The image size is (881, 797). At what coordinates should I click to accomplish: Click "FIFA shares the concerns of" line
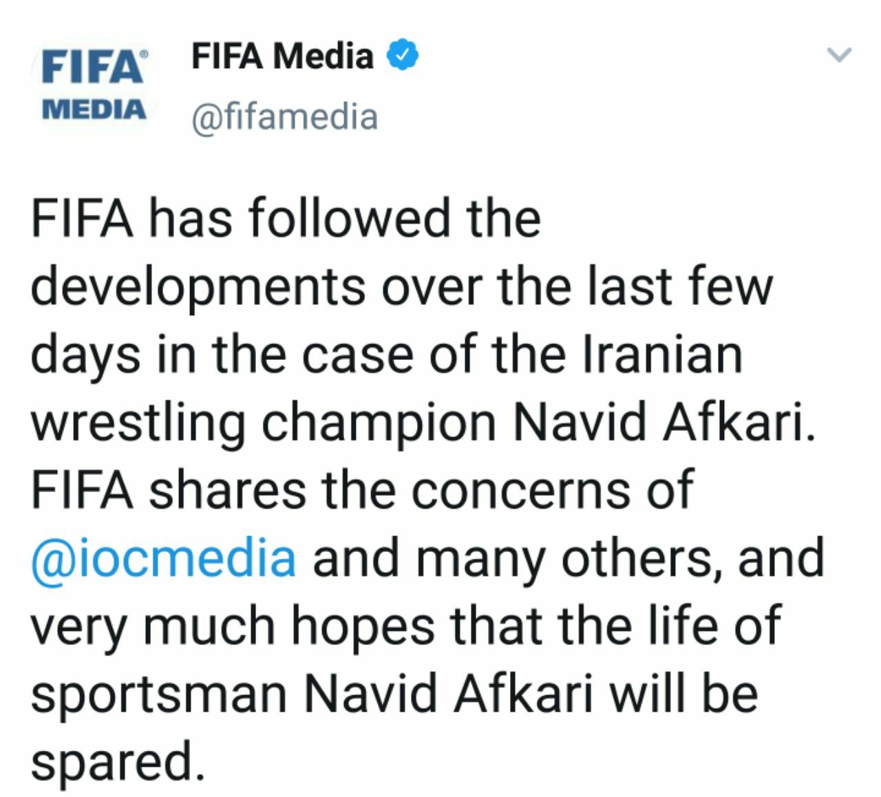pos(362,490)
